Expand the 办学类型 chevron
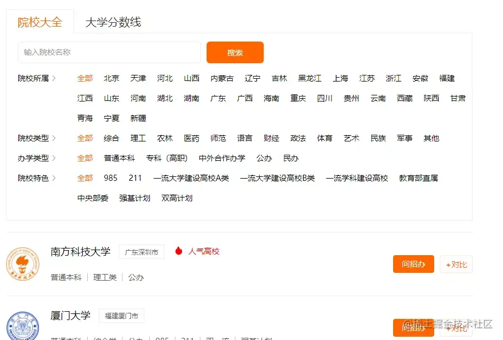 [53, 158]
